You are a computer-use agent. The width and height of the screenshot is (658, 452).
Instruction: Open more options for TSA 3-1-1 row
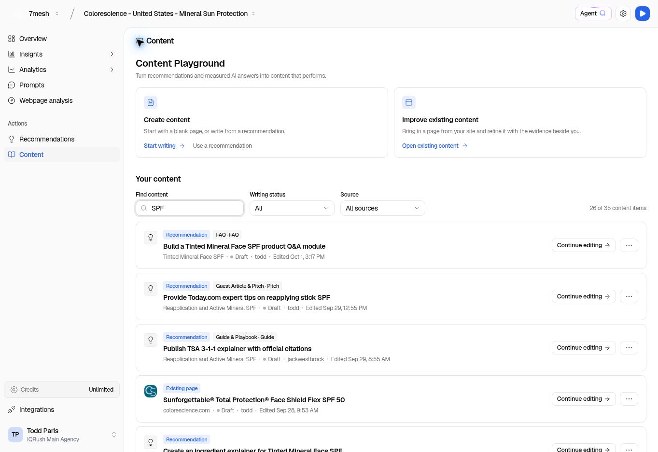pyautogui.click(x=629, y=348)
